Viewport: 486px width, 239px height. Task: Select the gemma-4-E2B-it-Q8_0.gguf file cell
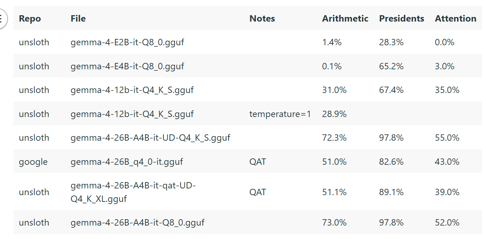coord(127,42)
